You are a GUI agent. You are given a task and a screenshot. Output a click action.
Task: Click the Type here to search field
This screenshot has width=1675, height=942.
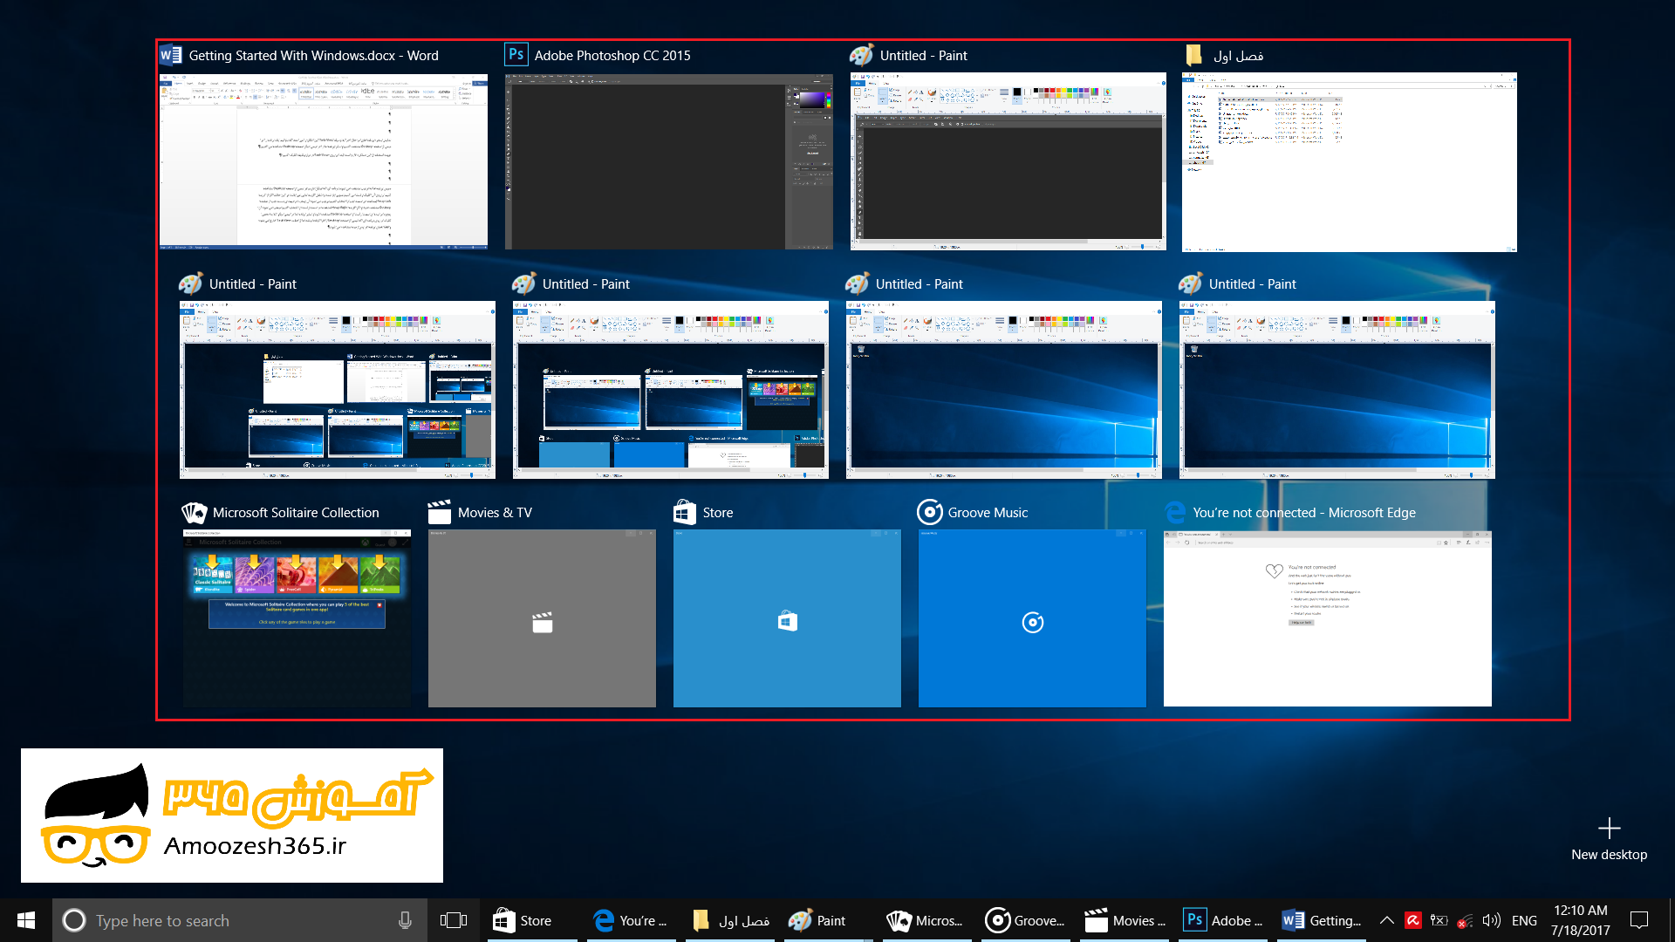[240, 920]
